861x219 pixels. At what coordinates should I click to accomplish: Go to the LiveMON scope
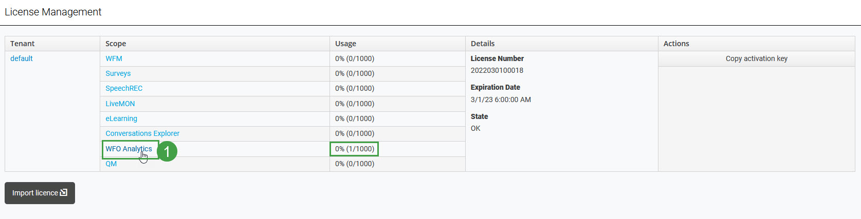click(120, 104)
